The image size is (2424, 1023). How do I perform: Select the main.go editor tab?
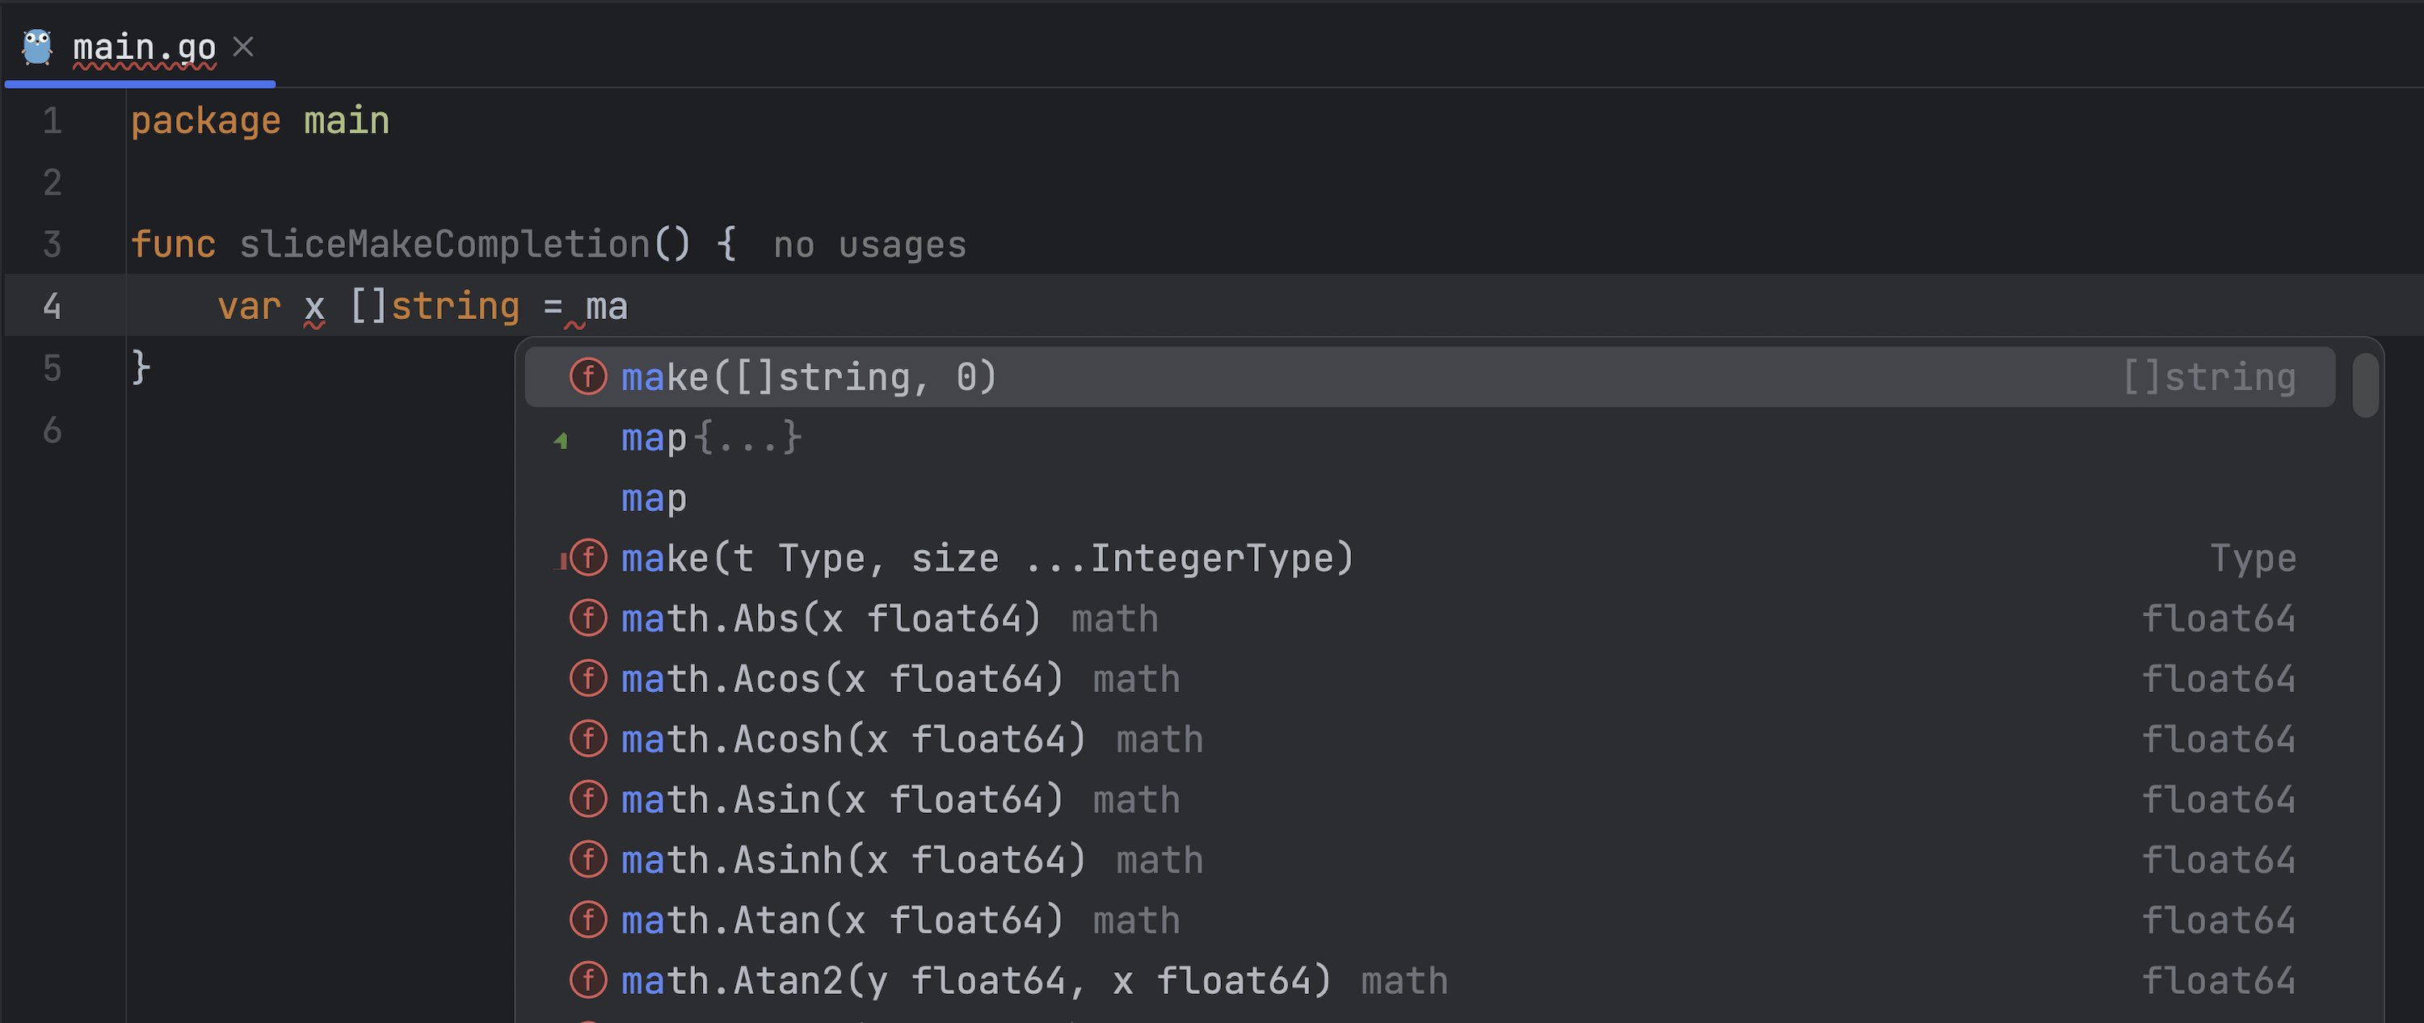(144, 47)
